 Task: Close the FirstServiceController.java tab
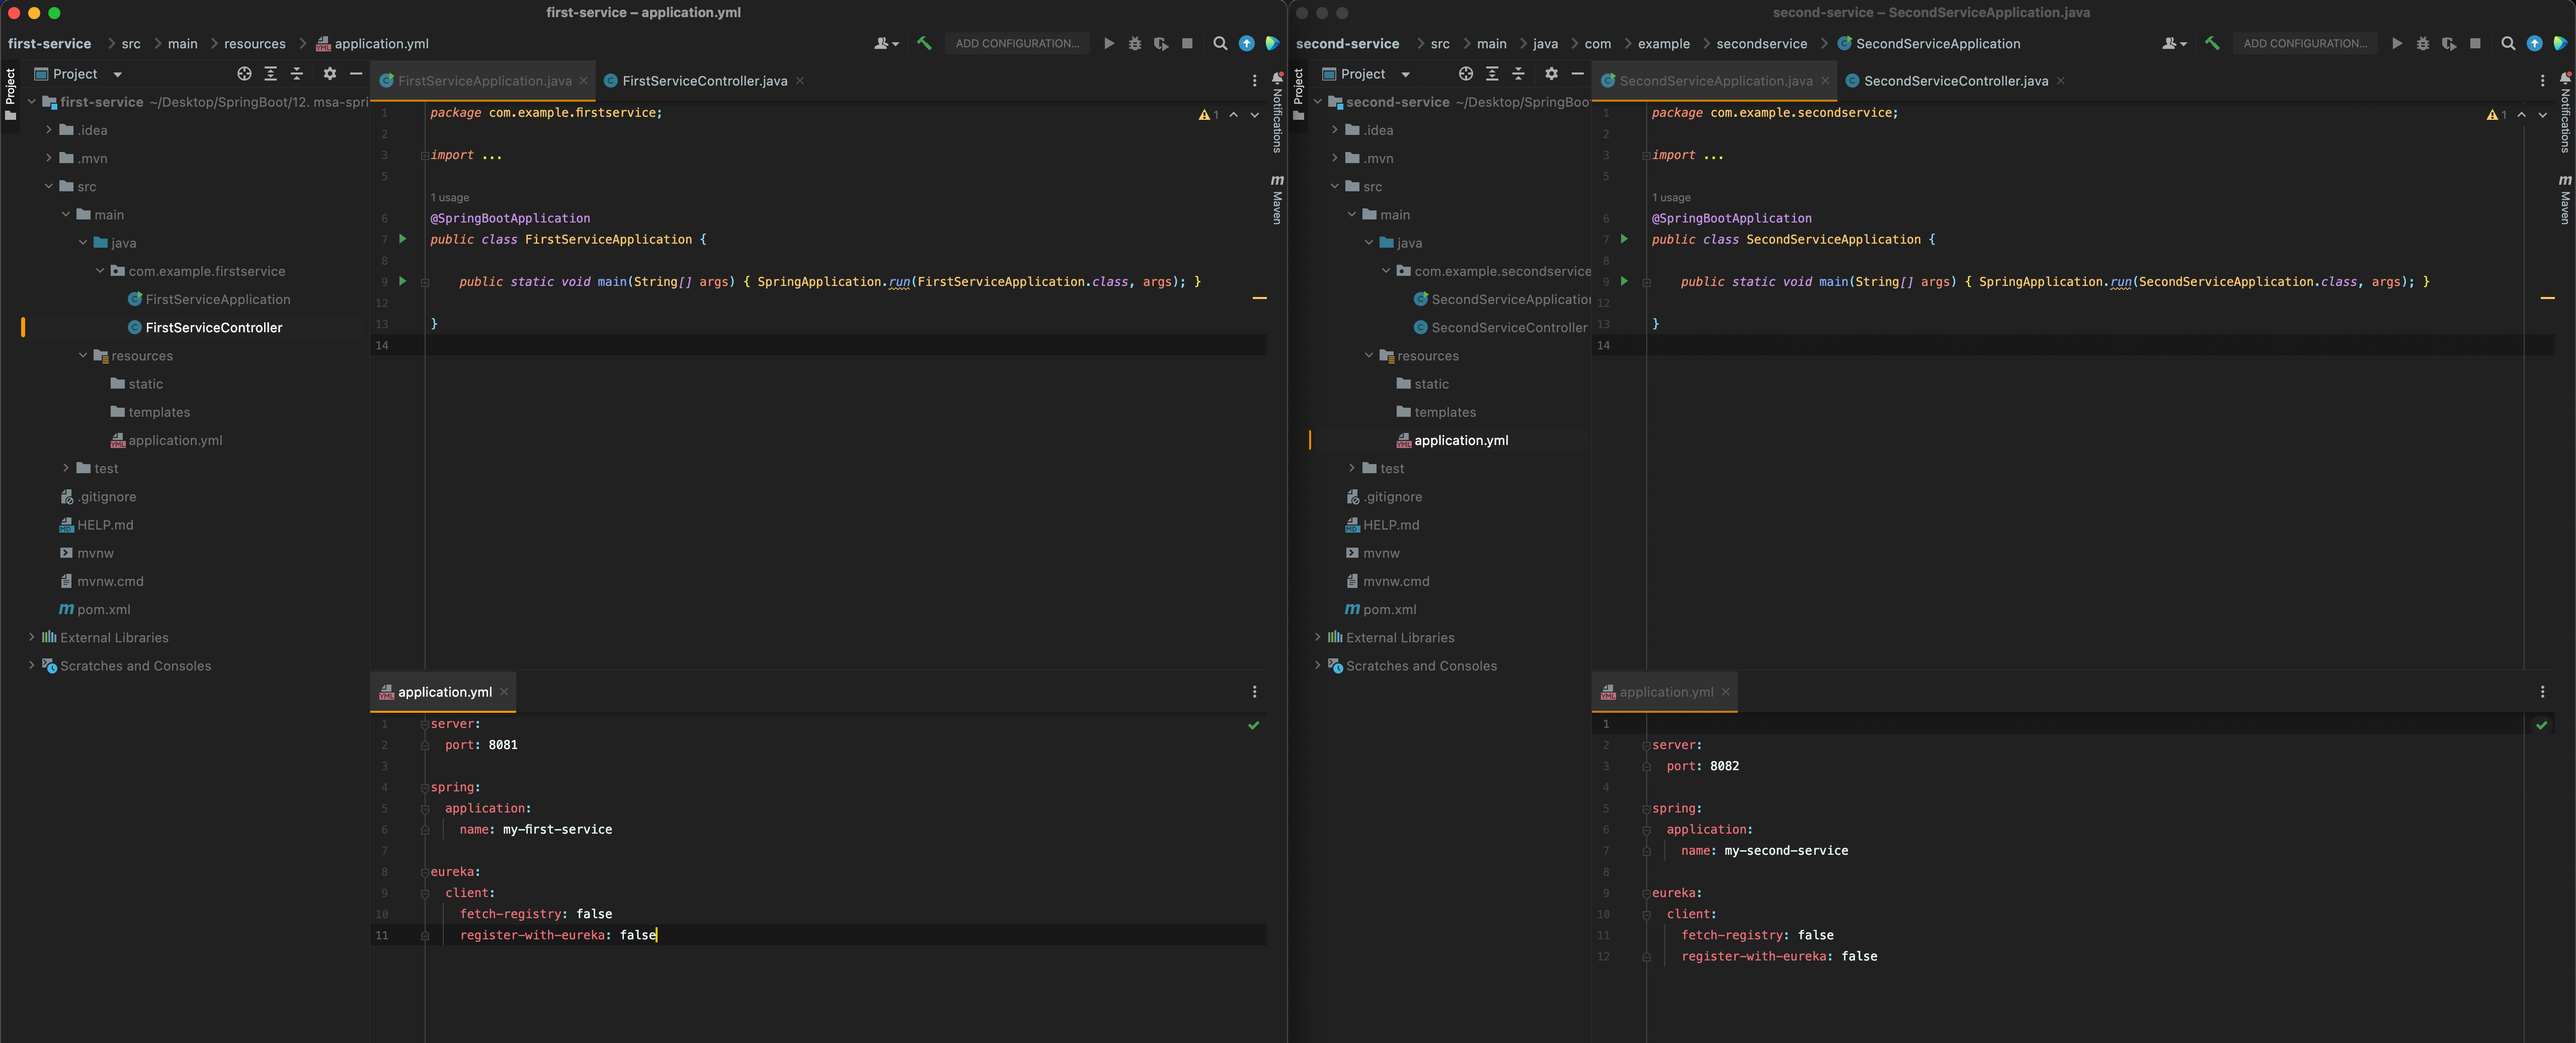click(800, 81)
